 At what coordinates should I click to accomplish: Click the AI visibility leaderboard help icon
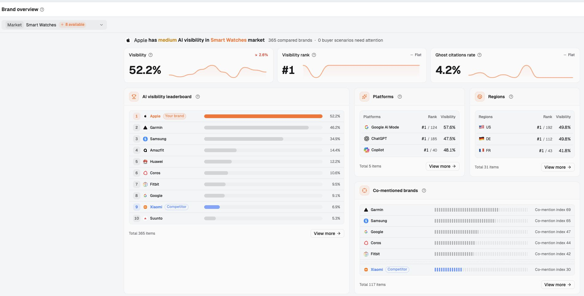pyautogui.click(x=198, y=97)
